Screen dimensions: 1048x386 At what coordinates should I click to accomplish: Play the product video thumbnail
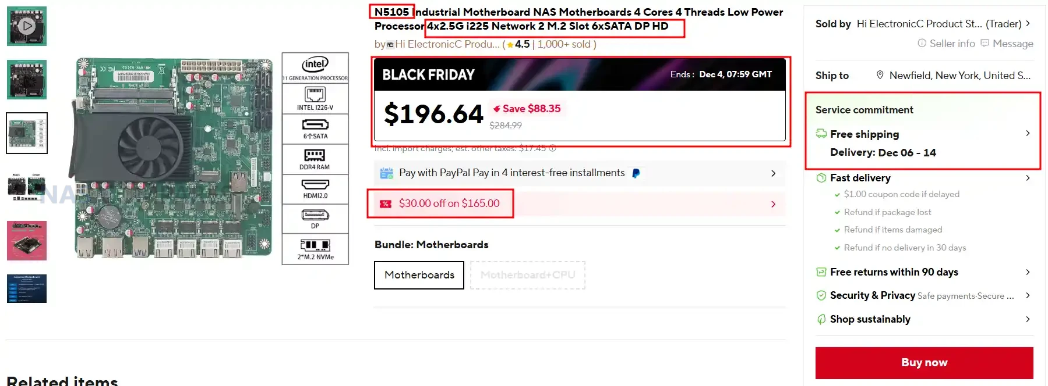click(27, 26)
